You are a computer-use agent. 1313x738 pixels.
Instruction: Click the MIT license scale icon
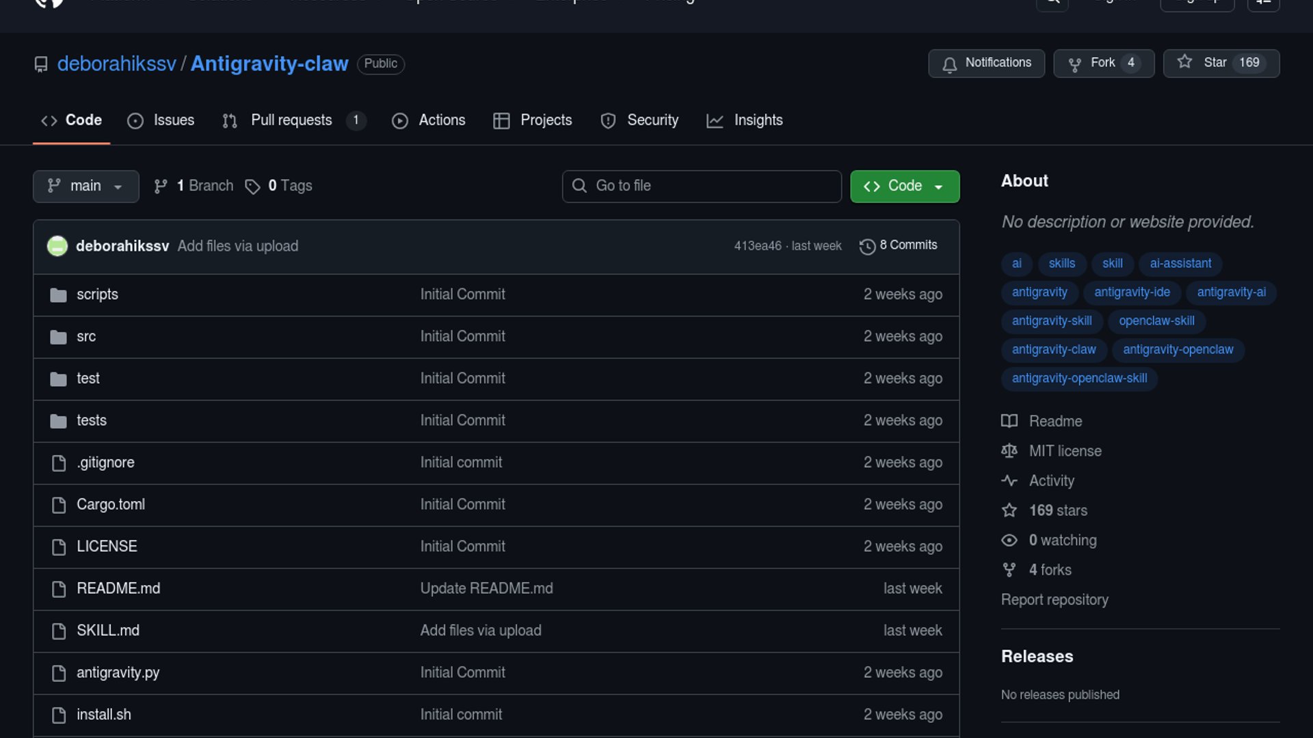click(x=1009, y=451)
